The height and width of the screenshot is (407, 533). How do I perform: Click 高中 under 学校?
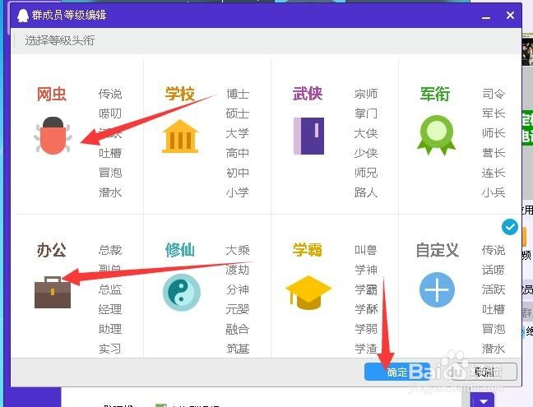pos(238,153)
